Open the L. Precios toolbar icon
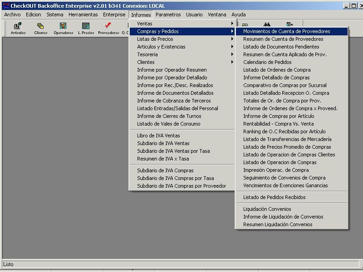The image size is (363, 272). (x=86, y=28)
